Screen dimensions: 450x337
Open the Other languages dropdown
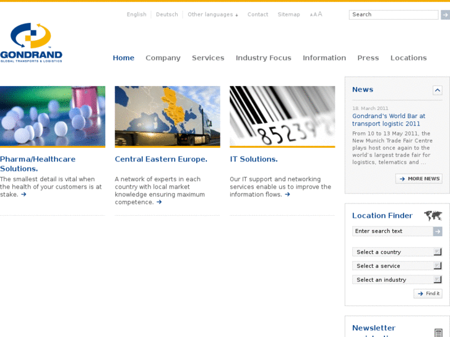click(x=213, y=15)
